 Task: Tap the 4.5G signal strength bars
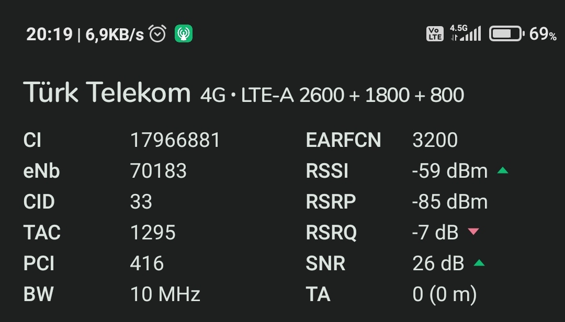click(466, 33)
